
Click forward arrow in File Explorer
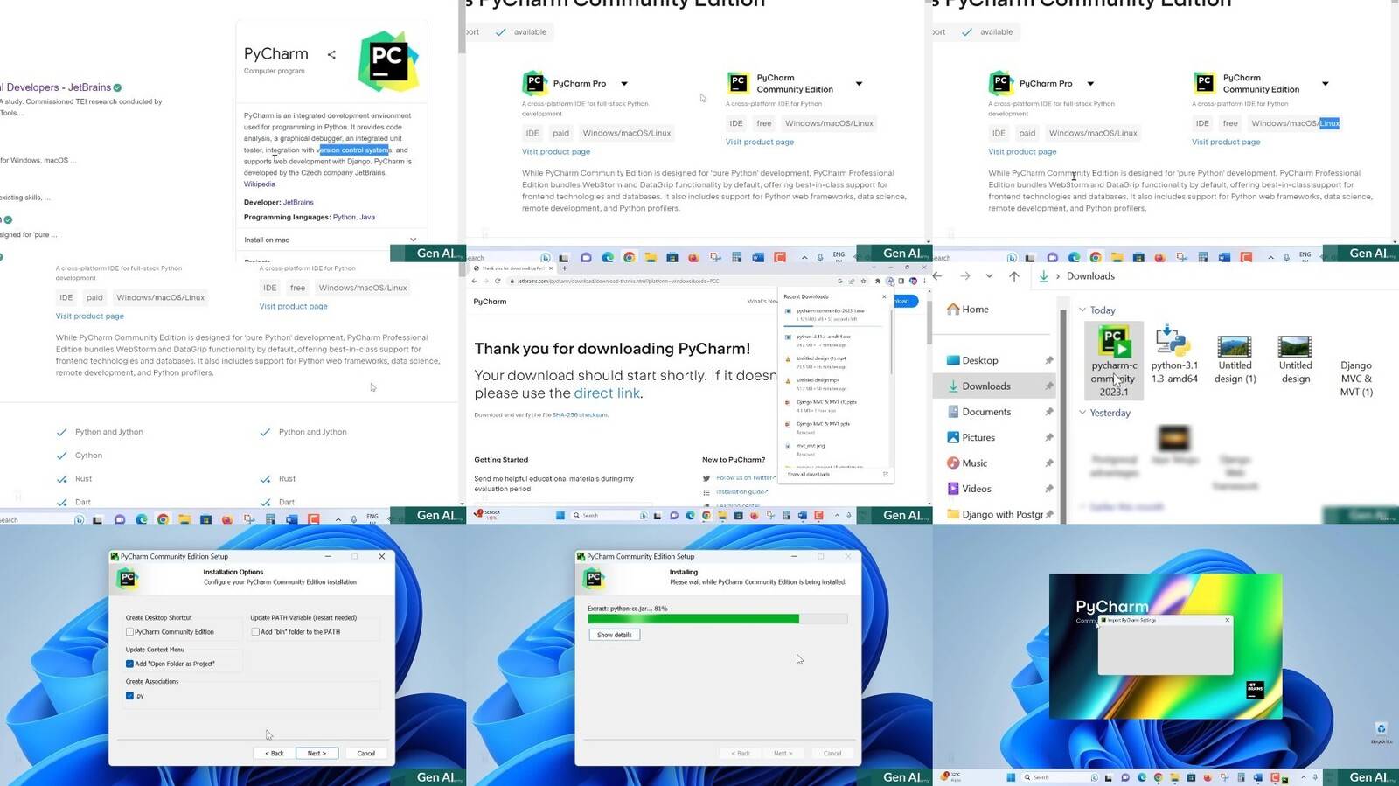(965, 276)
